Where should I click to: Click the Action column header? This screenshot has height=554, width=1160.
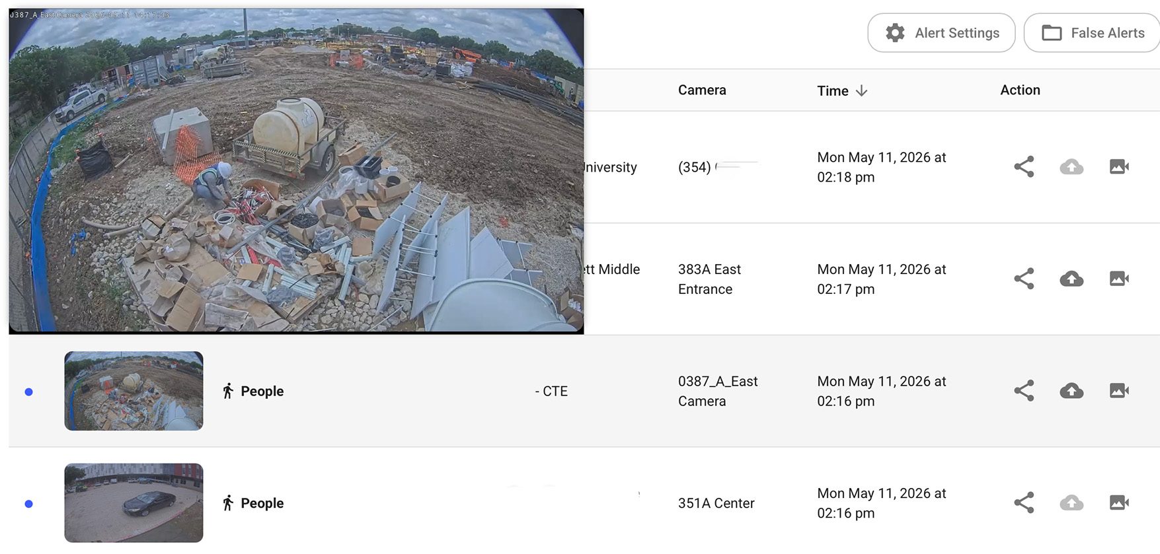1020,90
